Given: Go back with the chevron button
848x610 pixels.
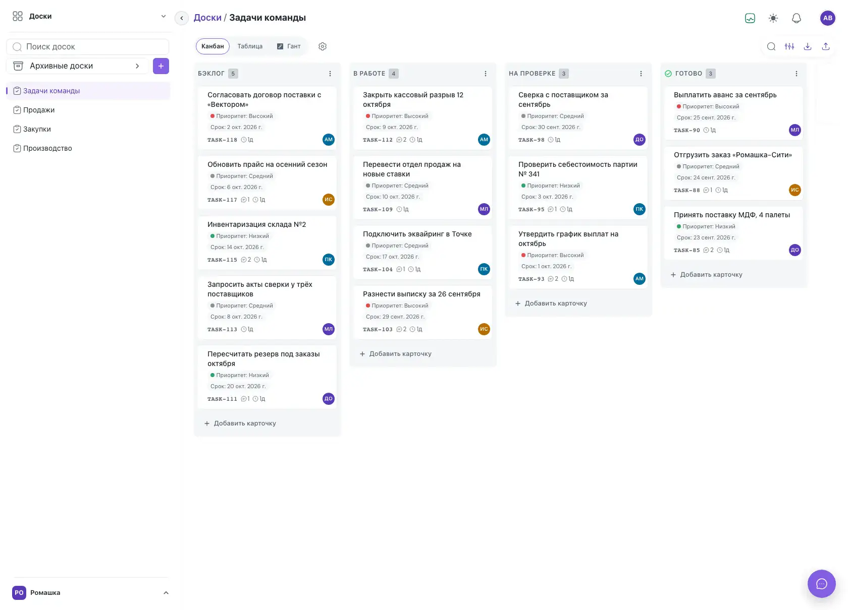Looking at the screenshot, I should point(182,18).
